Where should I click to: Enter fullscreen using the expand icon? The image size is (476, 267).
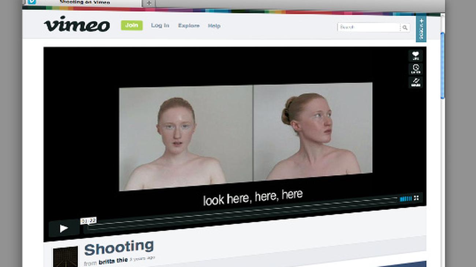(x=416, y=198)
